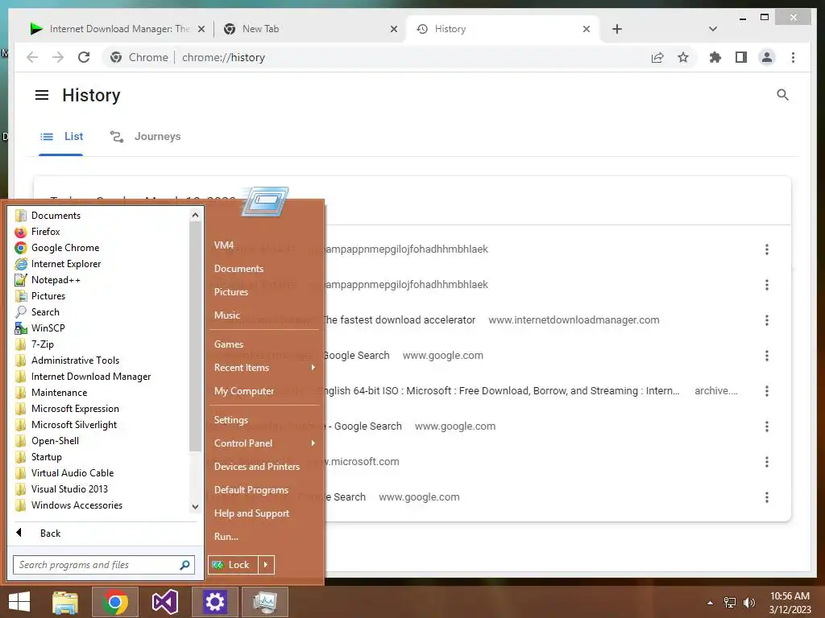
Task: Click the start menu search magnifier icon
Action: point(184,565)
